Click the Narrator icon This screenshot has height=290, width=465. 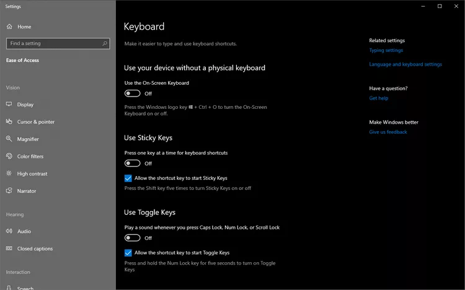[9, 190]
